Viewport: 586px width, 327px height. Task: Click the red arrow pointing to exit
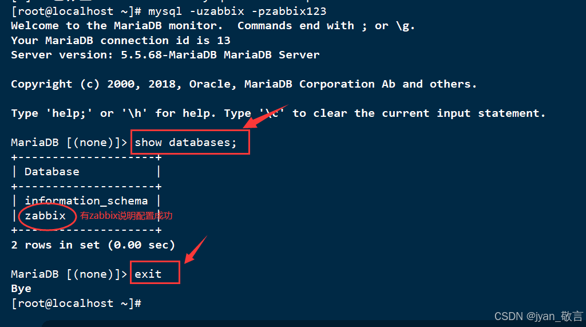pos(196,249)
